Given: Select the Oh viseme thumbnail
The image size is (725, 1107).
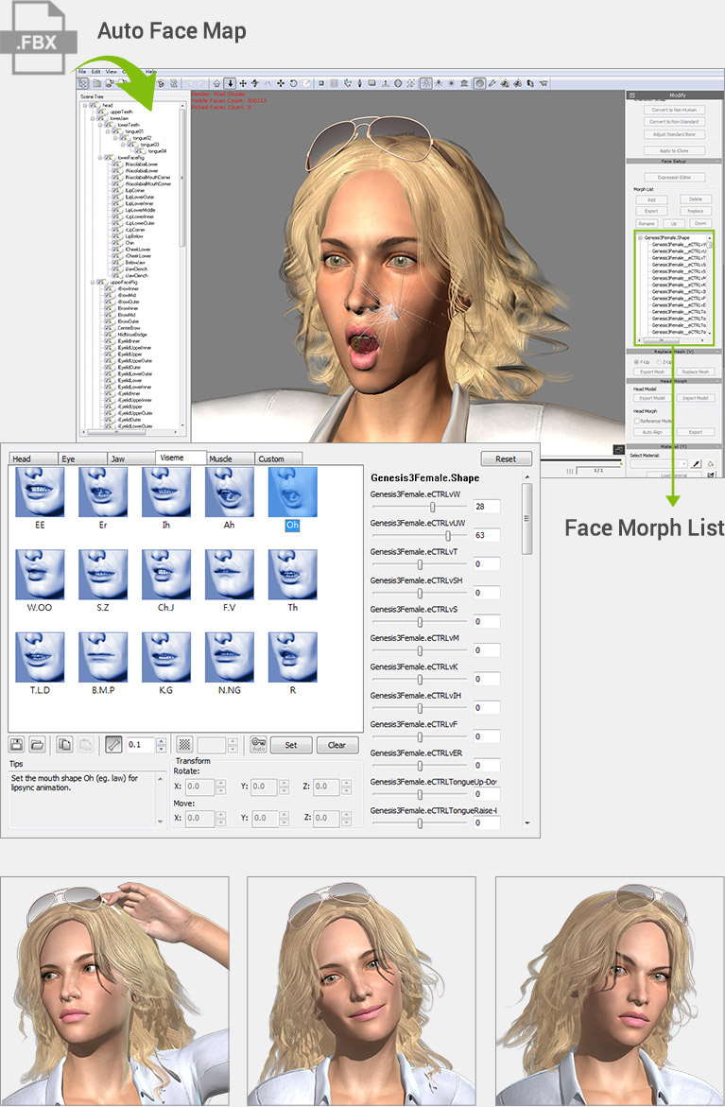Looking at the screenshot, I should pyautogui.click(x=293, y=492).
